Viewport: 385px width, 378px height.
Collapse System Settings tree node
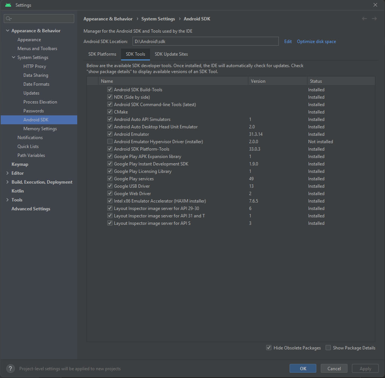13,57
